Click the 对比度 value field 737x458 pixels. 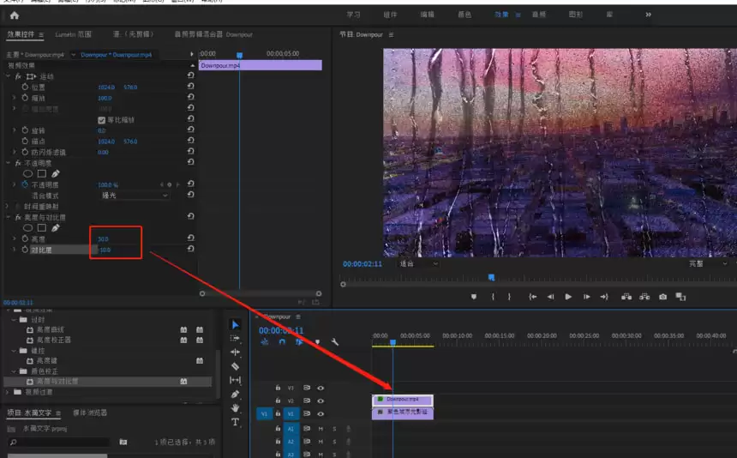pyautogui.click(x=105, y=250)
